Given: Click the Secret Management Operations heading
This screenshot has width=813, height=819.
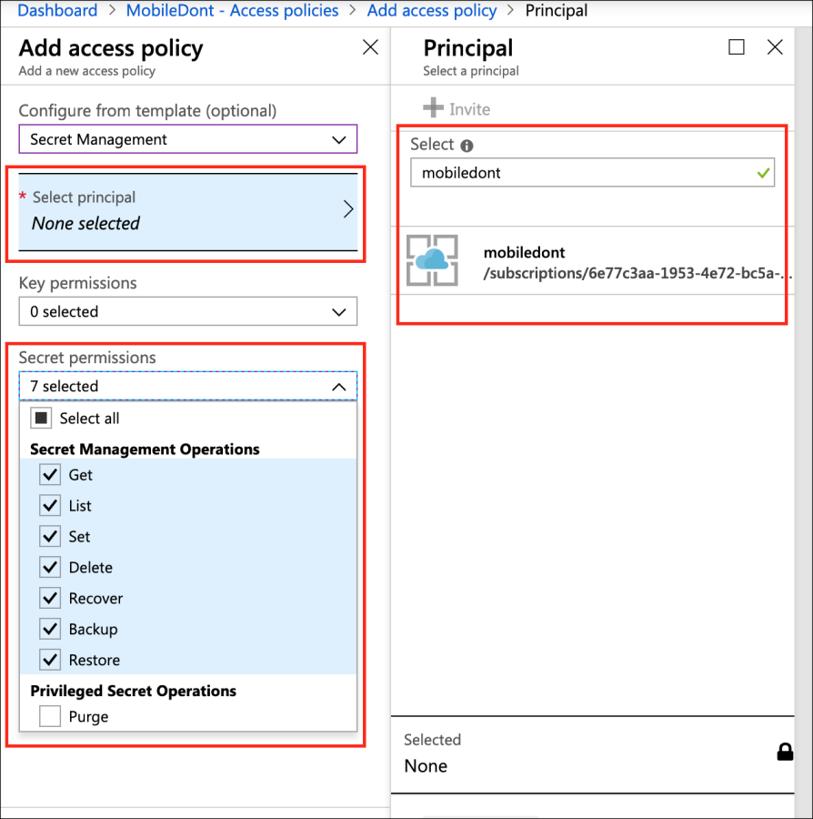Looking at the screenshot, I should click(x=145, y=450).
